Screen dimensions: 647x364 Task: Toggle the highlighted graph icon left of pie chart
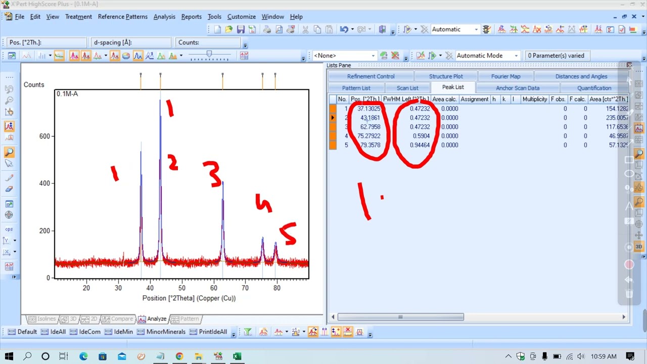point(115,56)
